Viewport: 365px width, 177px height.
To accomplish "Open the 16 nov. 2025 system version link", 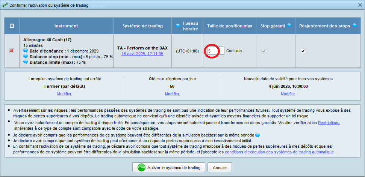I will pos(142,54).
